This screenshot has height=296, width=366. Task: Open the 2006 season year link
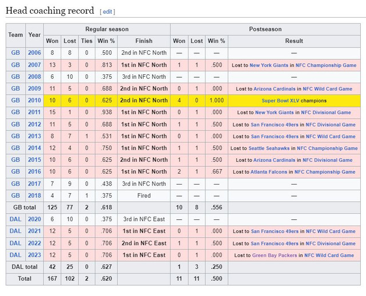pos(34,53)
